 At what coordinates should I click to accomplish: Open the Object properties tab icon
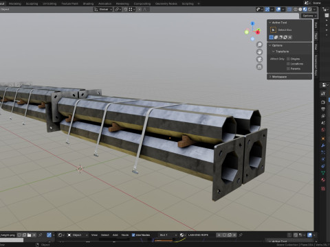click(323, 139)
